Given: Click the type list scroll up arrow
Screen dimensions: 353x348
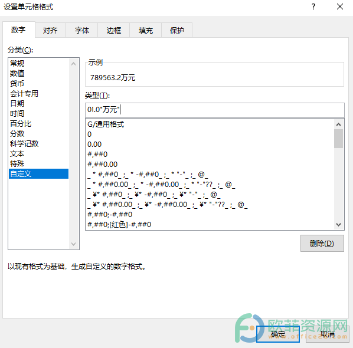Looking at the screenshot, I should (338, 124).
